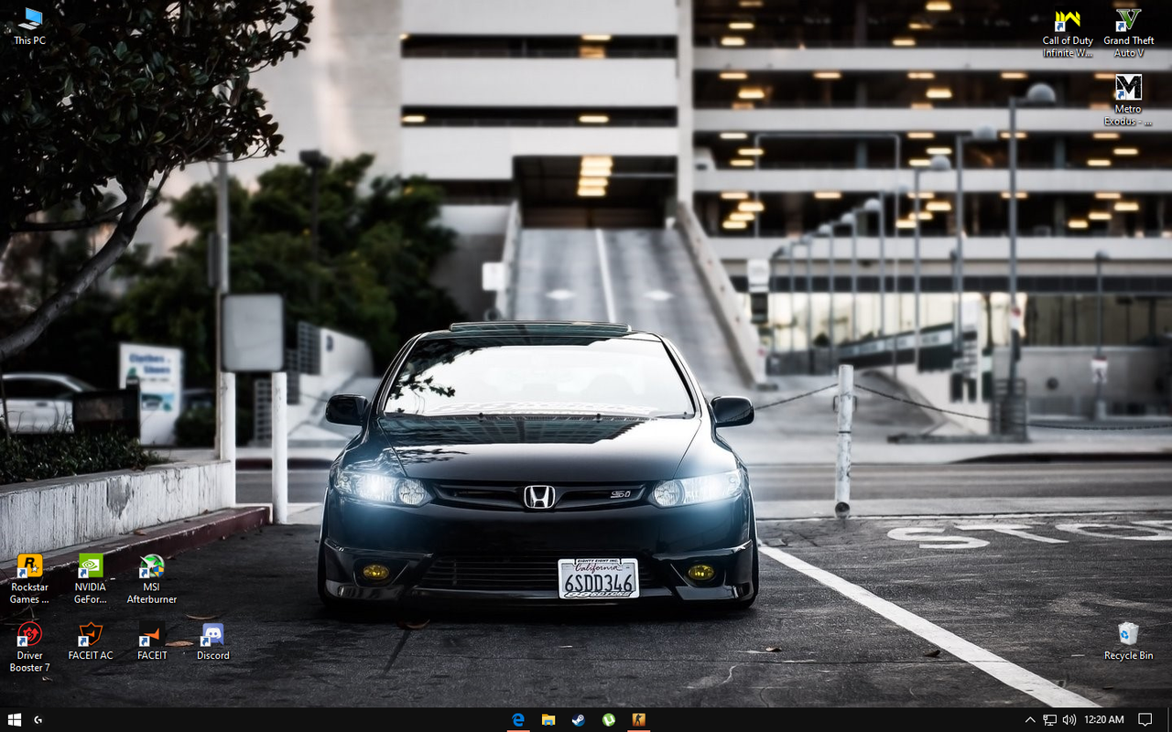
Task: Open the Recycle Bin
Action: point(1128,641)
